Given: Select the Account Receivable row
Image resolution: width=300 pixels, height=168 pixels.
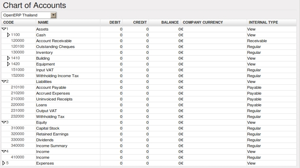Looking at the screenshot, I should (x=149, y=41).
